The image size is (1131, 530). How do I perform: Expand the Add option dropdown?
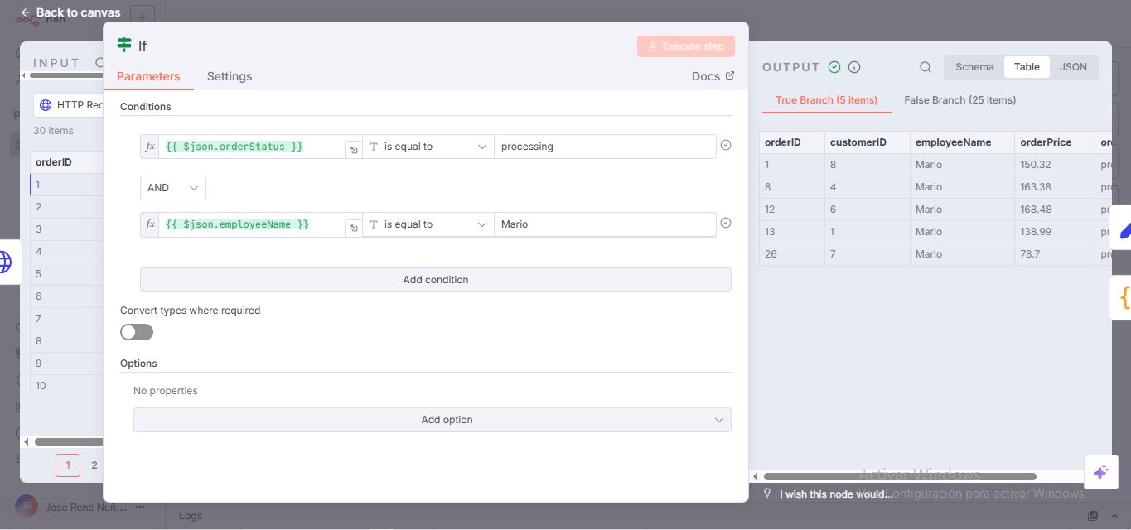click(x=433, y=420)
